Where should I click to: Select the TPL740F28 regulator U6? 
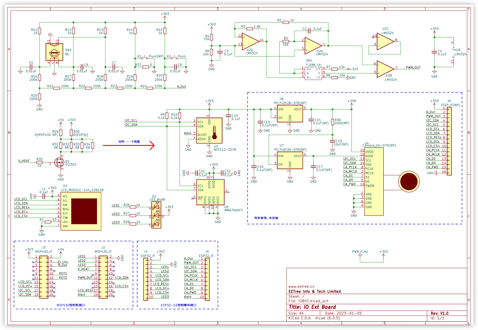pos(289,114)
